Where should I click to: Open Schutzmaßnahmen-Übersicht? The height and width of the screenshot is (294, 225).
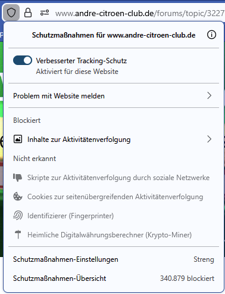114,278
